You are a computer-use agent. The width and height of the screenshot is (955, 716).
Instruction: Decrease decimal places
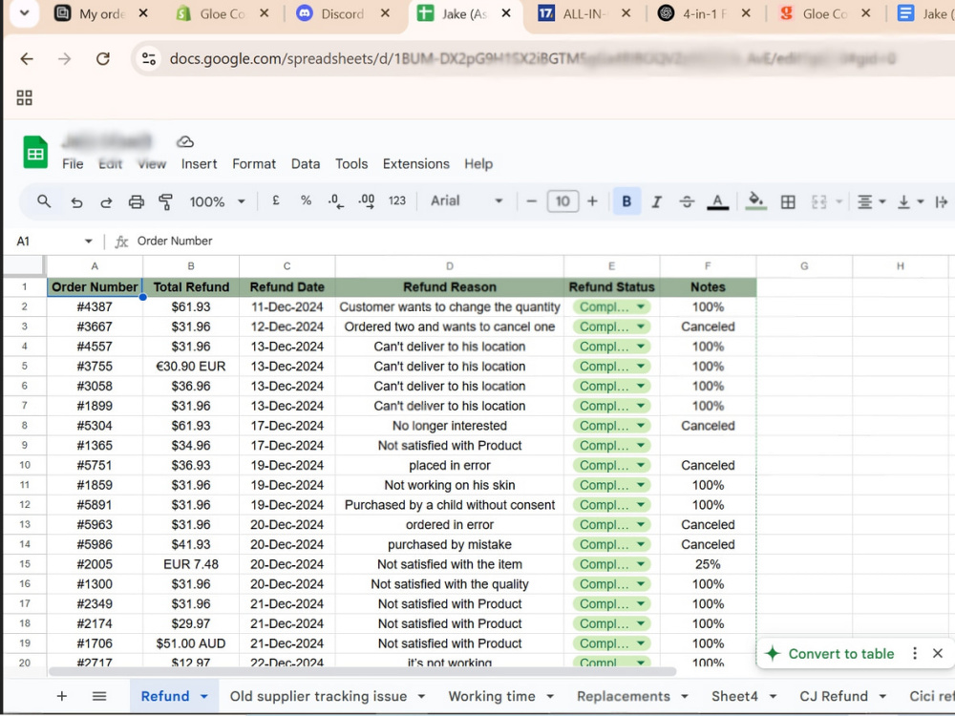tap(335, 200)
